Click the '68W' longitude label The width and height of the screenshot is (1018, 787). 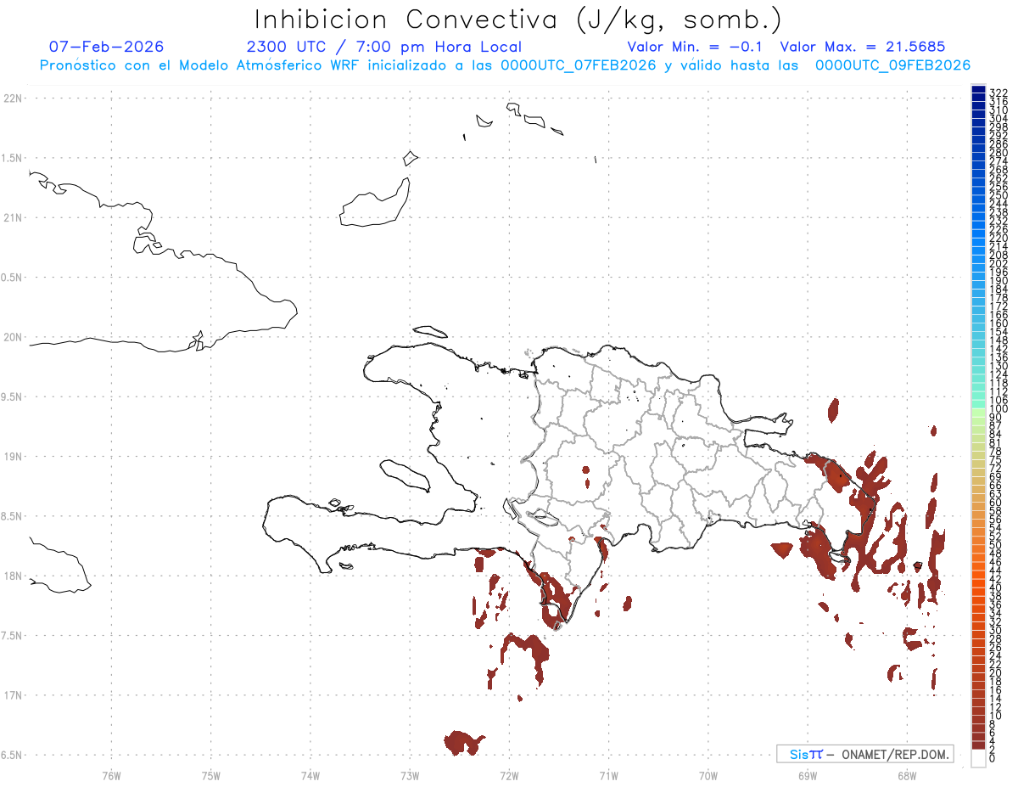pos(907,775)
